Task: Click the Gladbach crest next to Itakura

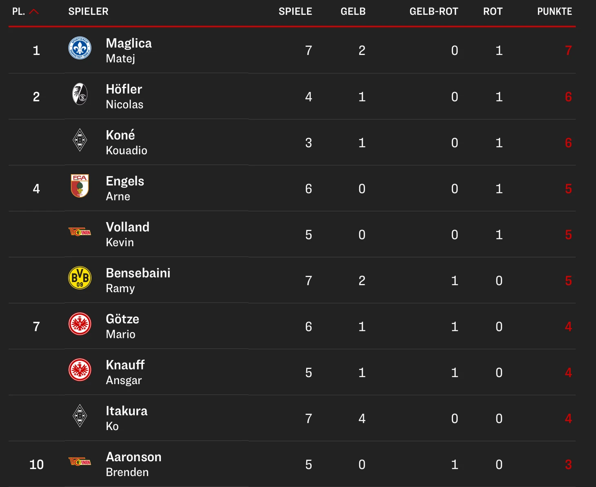Action: click(80, 416)
